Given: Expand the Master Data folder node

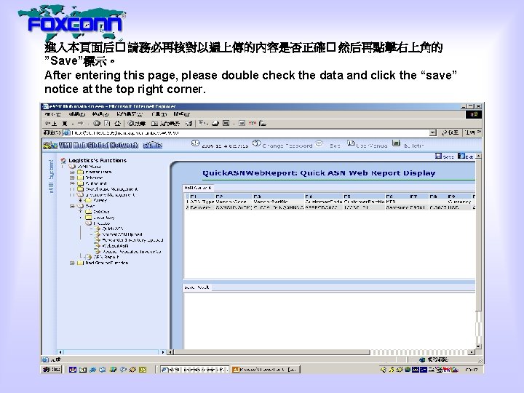Looking at the screenshot, I should (72, 172).
